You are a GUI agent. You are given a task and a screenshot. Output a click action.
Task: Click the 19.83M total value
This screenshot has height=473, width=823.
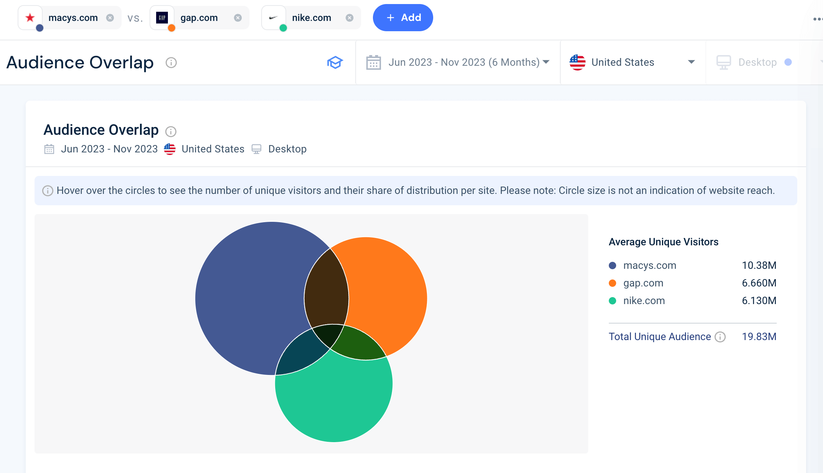[x=759, y=337]
